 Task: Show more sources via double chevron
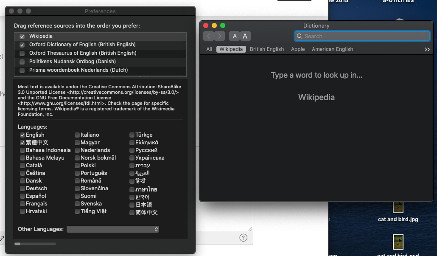[x=427, y=49]
